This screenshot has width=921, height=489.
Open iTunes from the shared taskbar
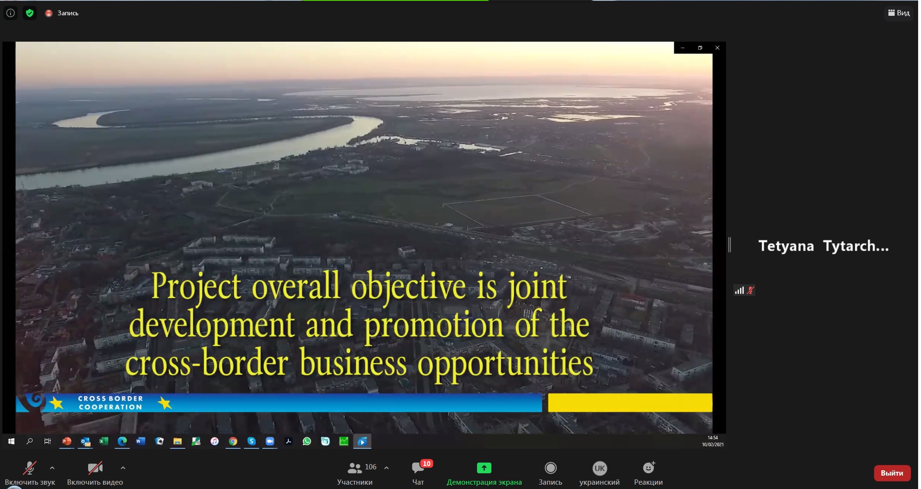click(x=215, y=441)
